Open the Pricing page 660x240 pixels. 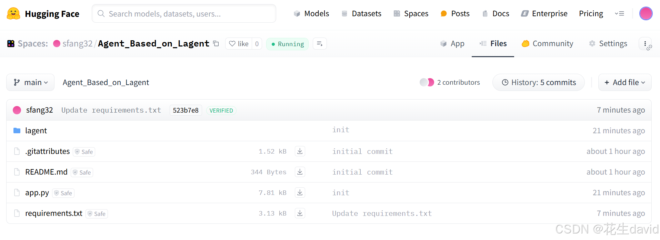coord(591,14)
